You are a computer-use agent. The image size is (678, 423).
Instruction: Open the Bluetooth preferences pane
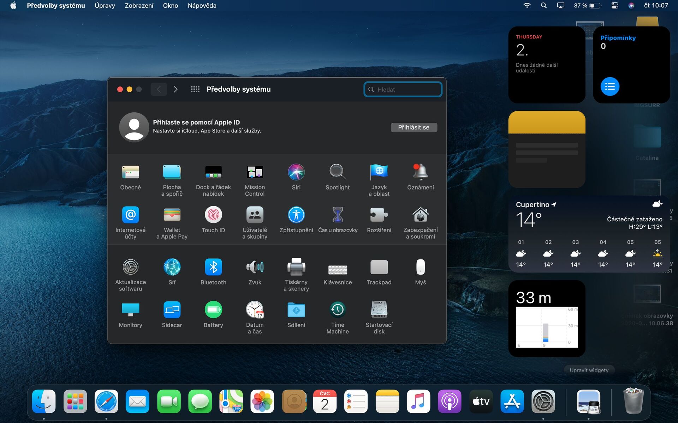(x=213, y=268)
